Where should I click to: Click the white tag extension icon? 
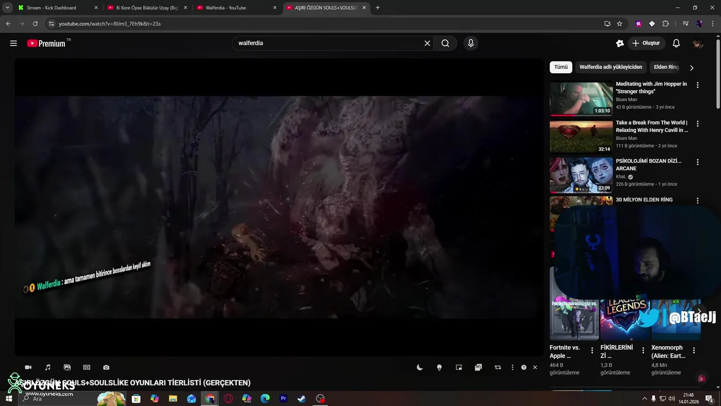[x=652, y=24]
